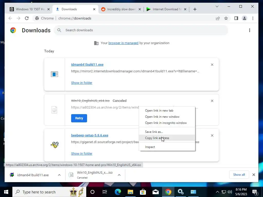Viewport: 263px width, 197px height.
Task: Click the idman641build11.exe URL text
Action: (135, 71)
